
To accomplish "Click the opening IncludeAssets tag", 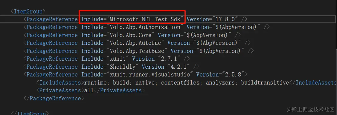I will 60,83.
